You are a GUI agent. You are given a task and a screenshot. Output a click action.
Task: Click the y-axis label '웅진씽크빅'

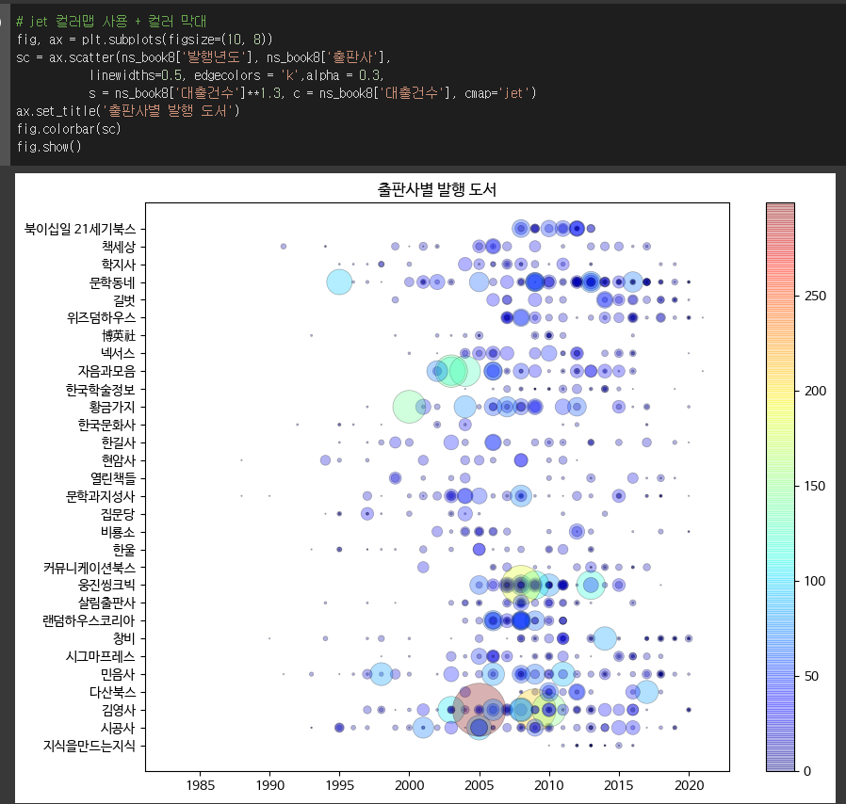tap(106, 585)
